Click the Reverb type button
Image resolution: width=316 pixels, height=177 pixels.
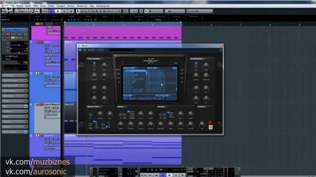pyautogui.click(x=164, y=115)
